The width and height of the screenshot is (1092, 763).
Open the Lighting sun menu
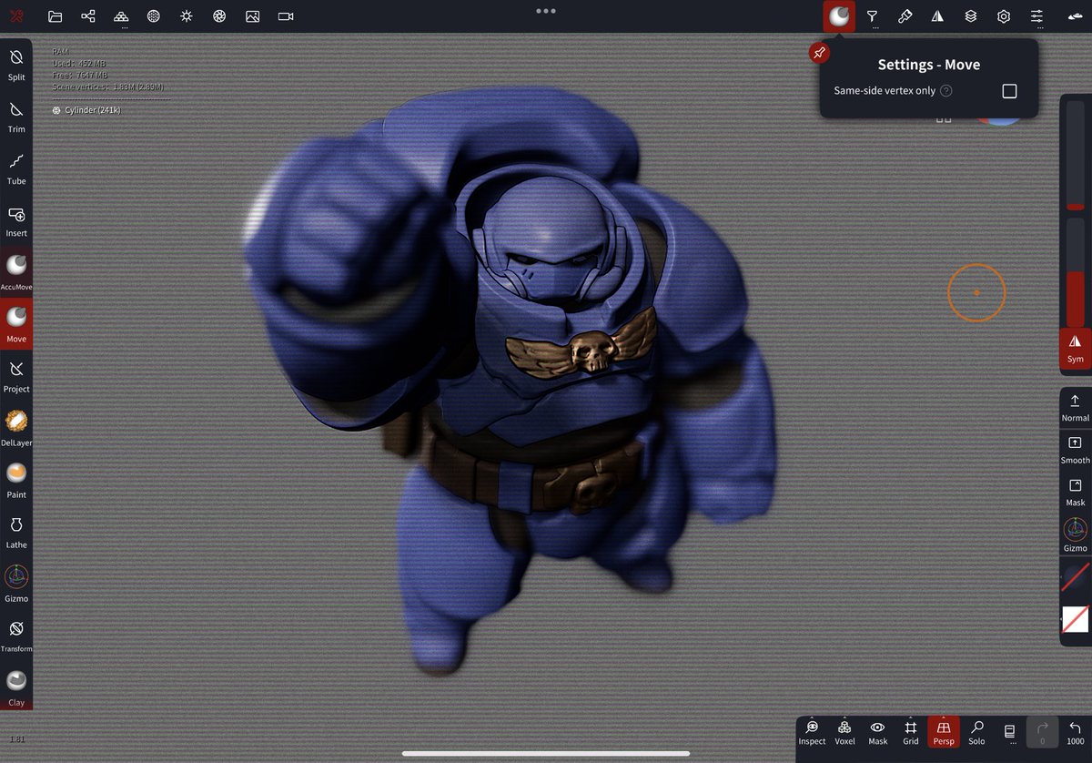tap(187, 15)
